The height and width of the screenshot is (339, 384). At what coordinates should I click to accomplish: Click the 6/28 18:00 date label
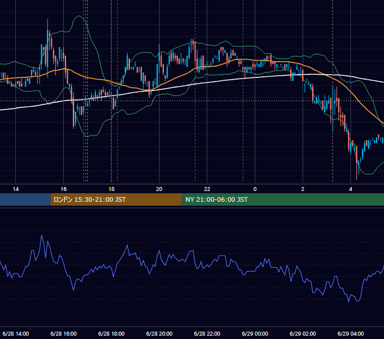(111, 333)
